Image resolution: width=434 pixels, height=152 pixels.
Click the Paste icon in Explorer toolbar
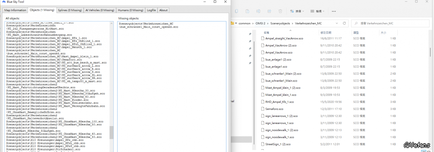[247, 11]
